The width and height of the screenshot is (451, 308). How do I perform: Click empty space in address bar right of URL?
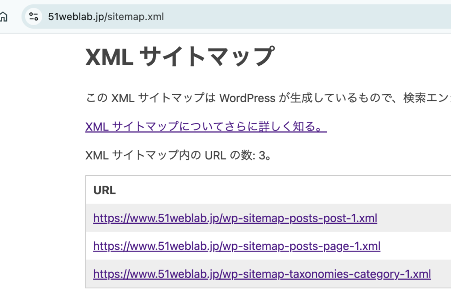click(x=308, y=17)
